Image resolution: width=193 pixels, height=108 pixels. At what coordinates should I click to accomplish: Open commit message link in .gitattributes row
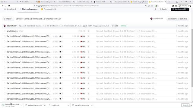pyautogui.click(x=126, y=31)
